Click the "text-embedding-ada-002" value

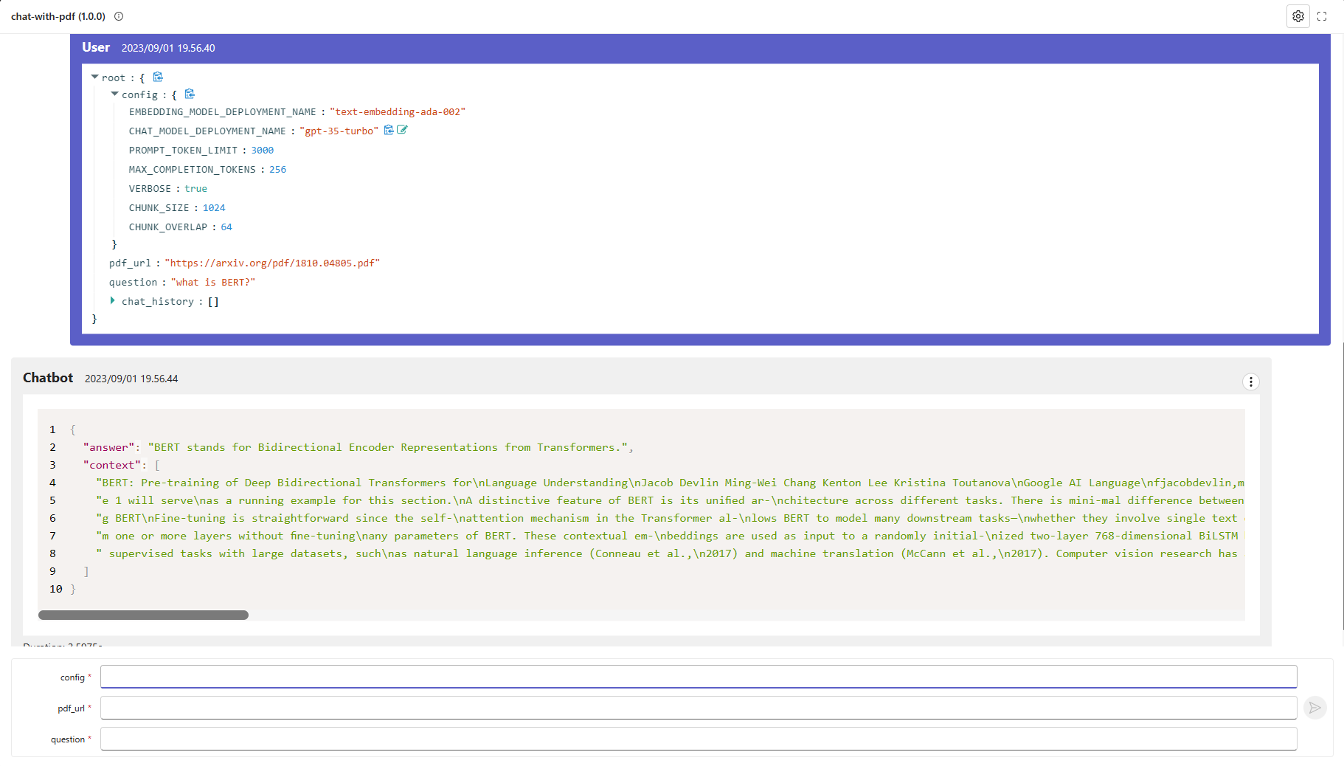click(x=398, y=111)
